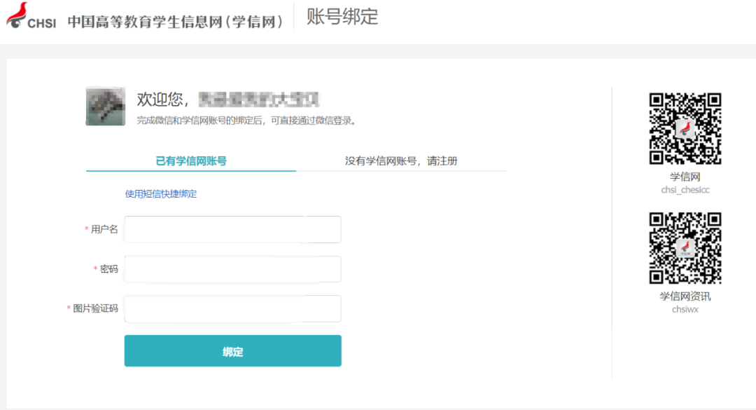Click the blurred user avatar thumbnail
This screenshot has width=756, height=410.
click(x=106, y=107)
